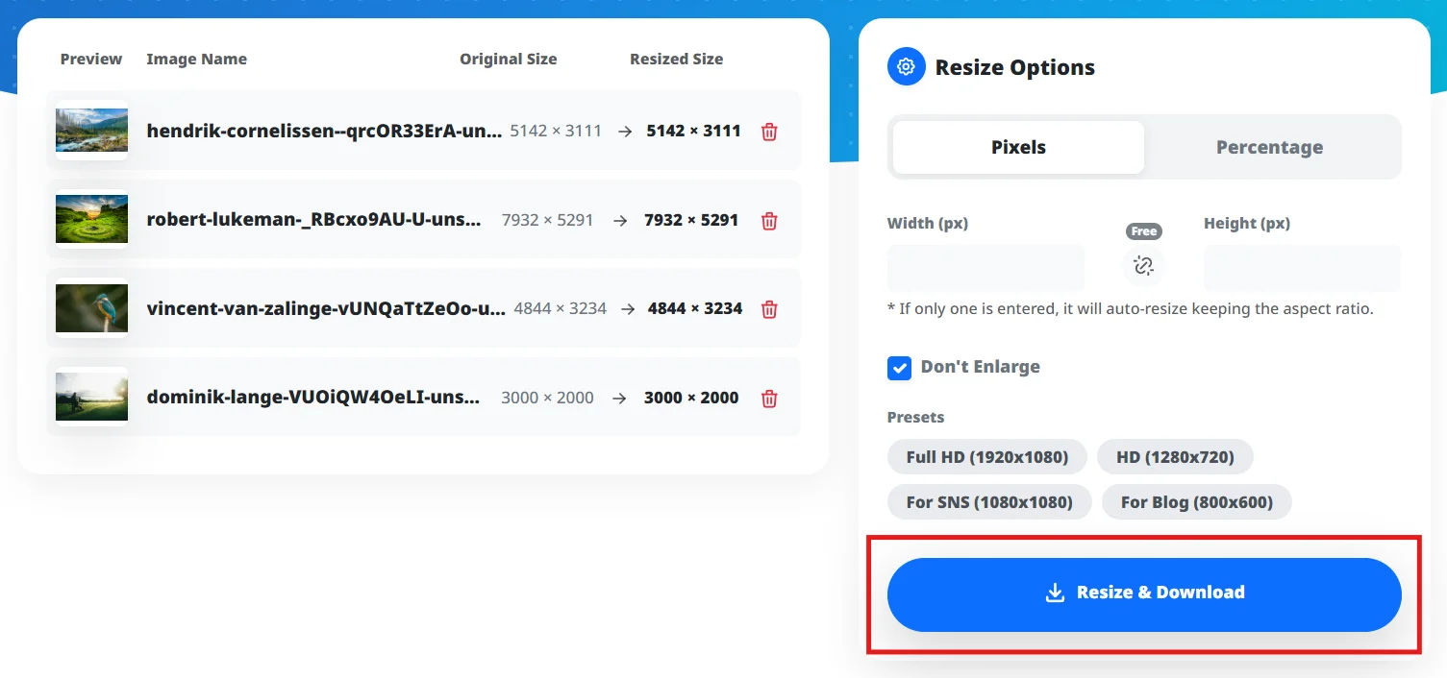The height and width of the screenshot is (678, 1447).
Task: Select the vincent-van-zalinge file name
Action: tap(325, 309)
